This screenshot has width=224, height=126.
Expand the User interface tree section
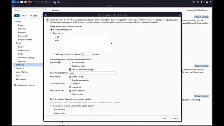coord(15,72)
